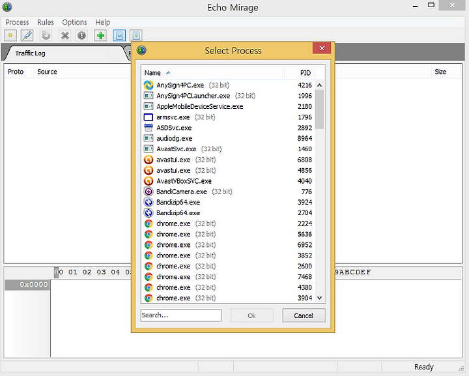Click the 00 column header in hex view
The image size is (469, 376).
click(x=59, y=272)
